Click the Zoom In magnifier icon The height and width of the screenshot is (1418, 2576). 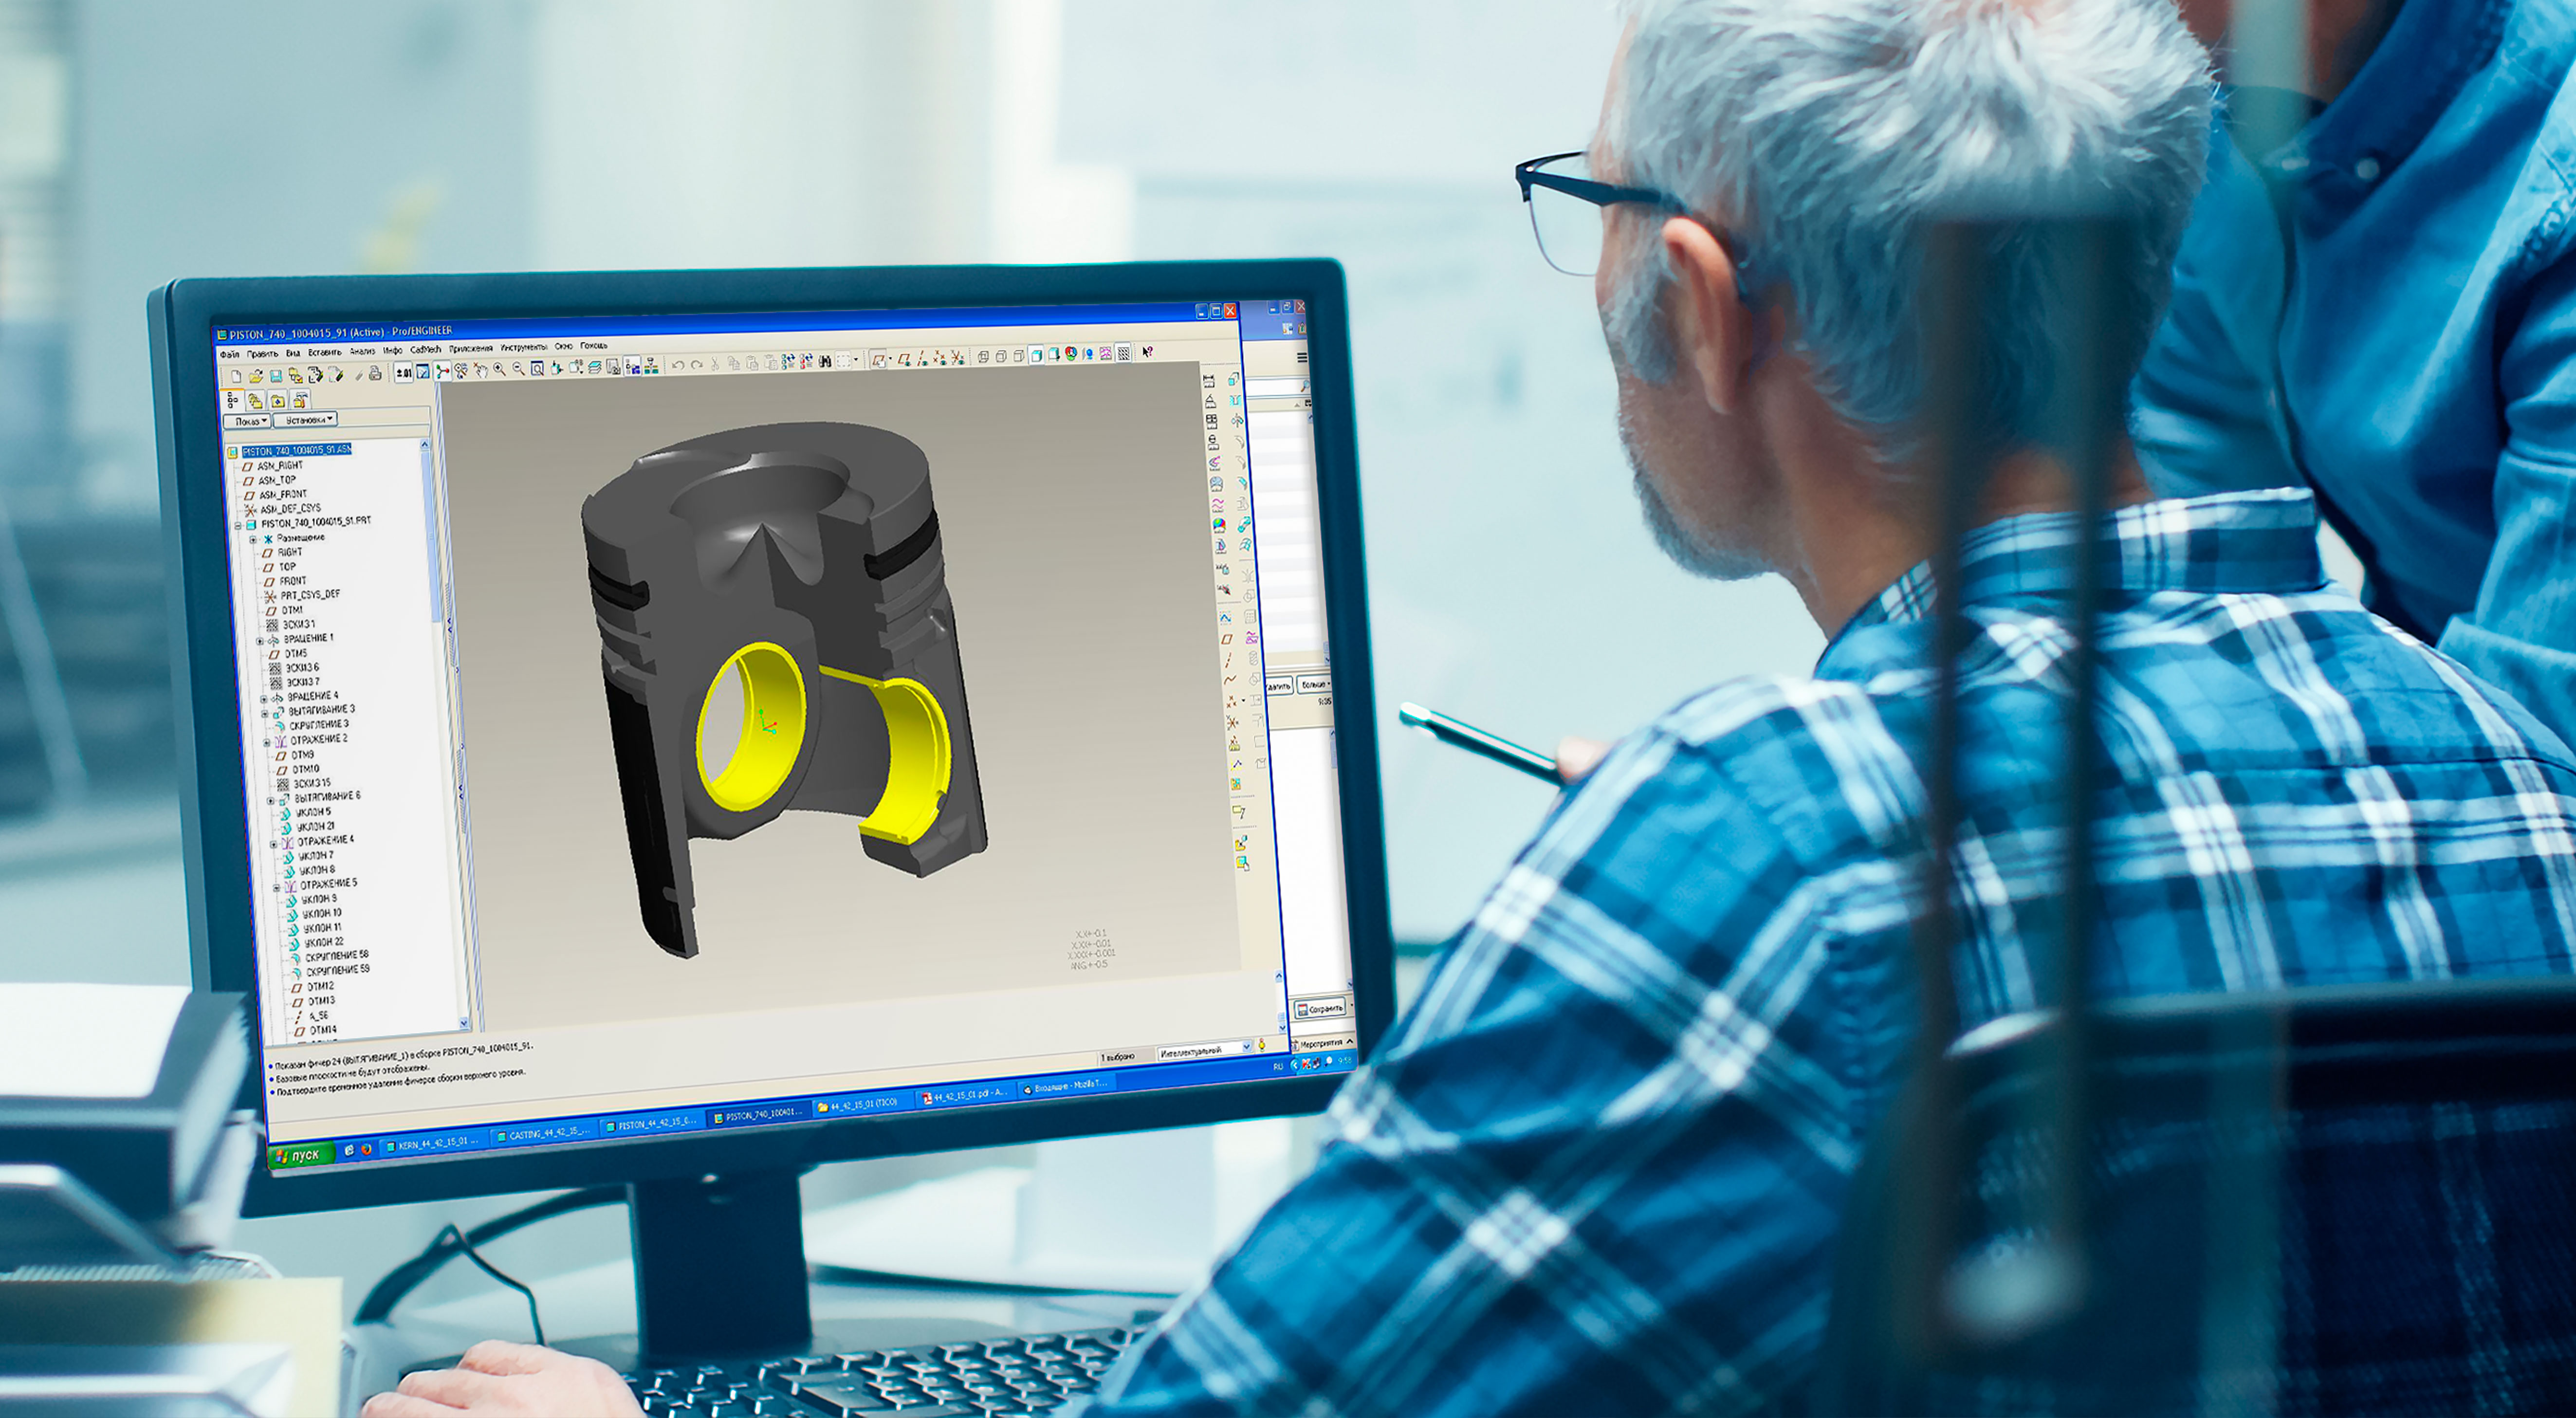coord(499,369)
